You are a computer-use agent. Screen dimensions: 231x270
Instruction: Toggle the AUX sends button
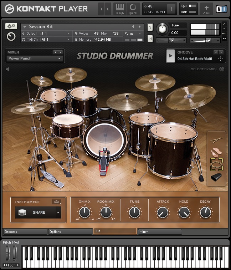pos(224,34)
